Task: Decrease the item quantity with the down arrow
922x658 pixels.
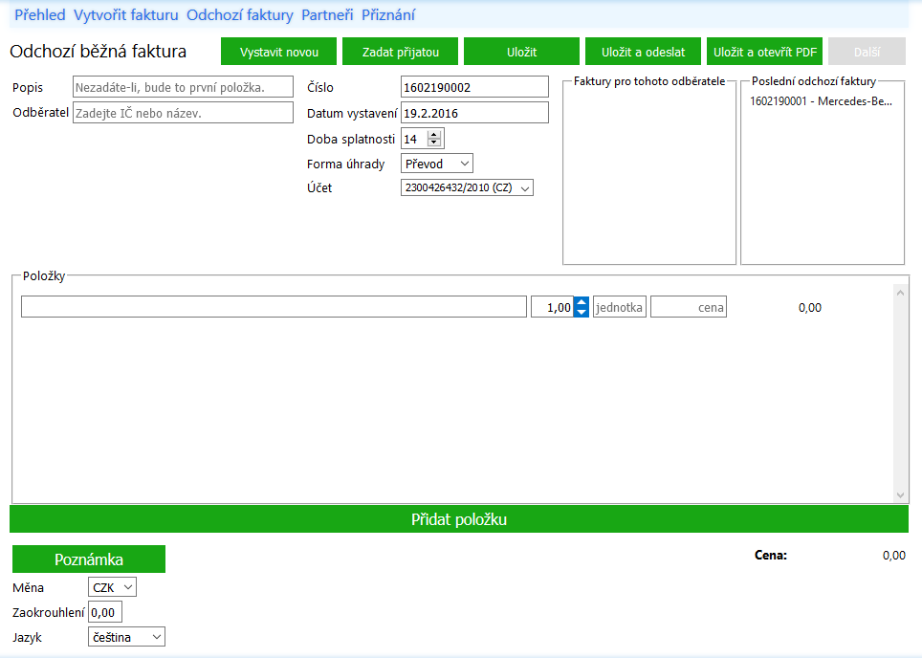Action: tap(581, 312)
